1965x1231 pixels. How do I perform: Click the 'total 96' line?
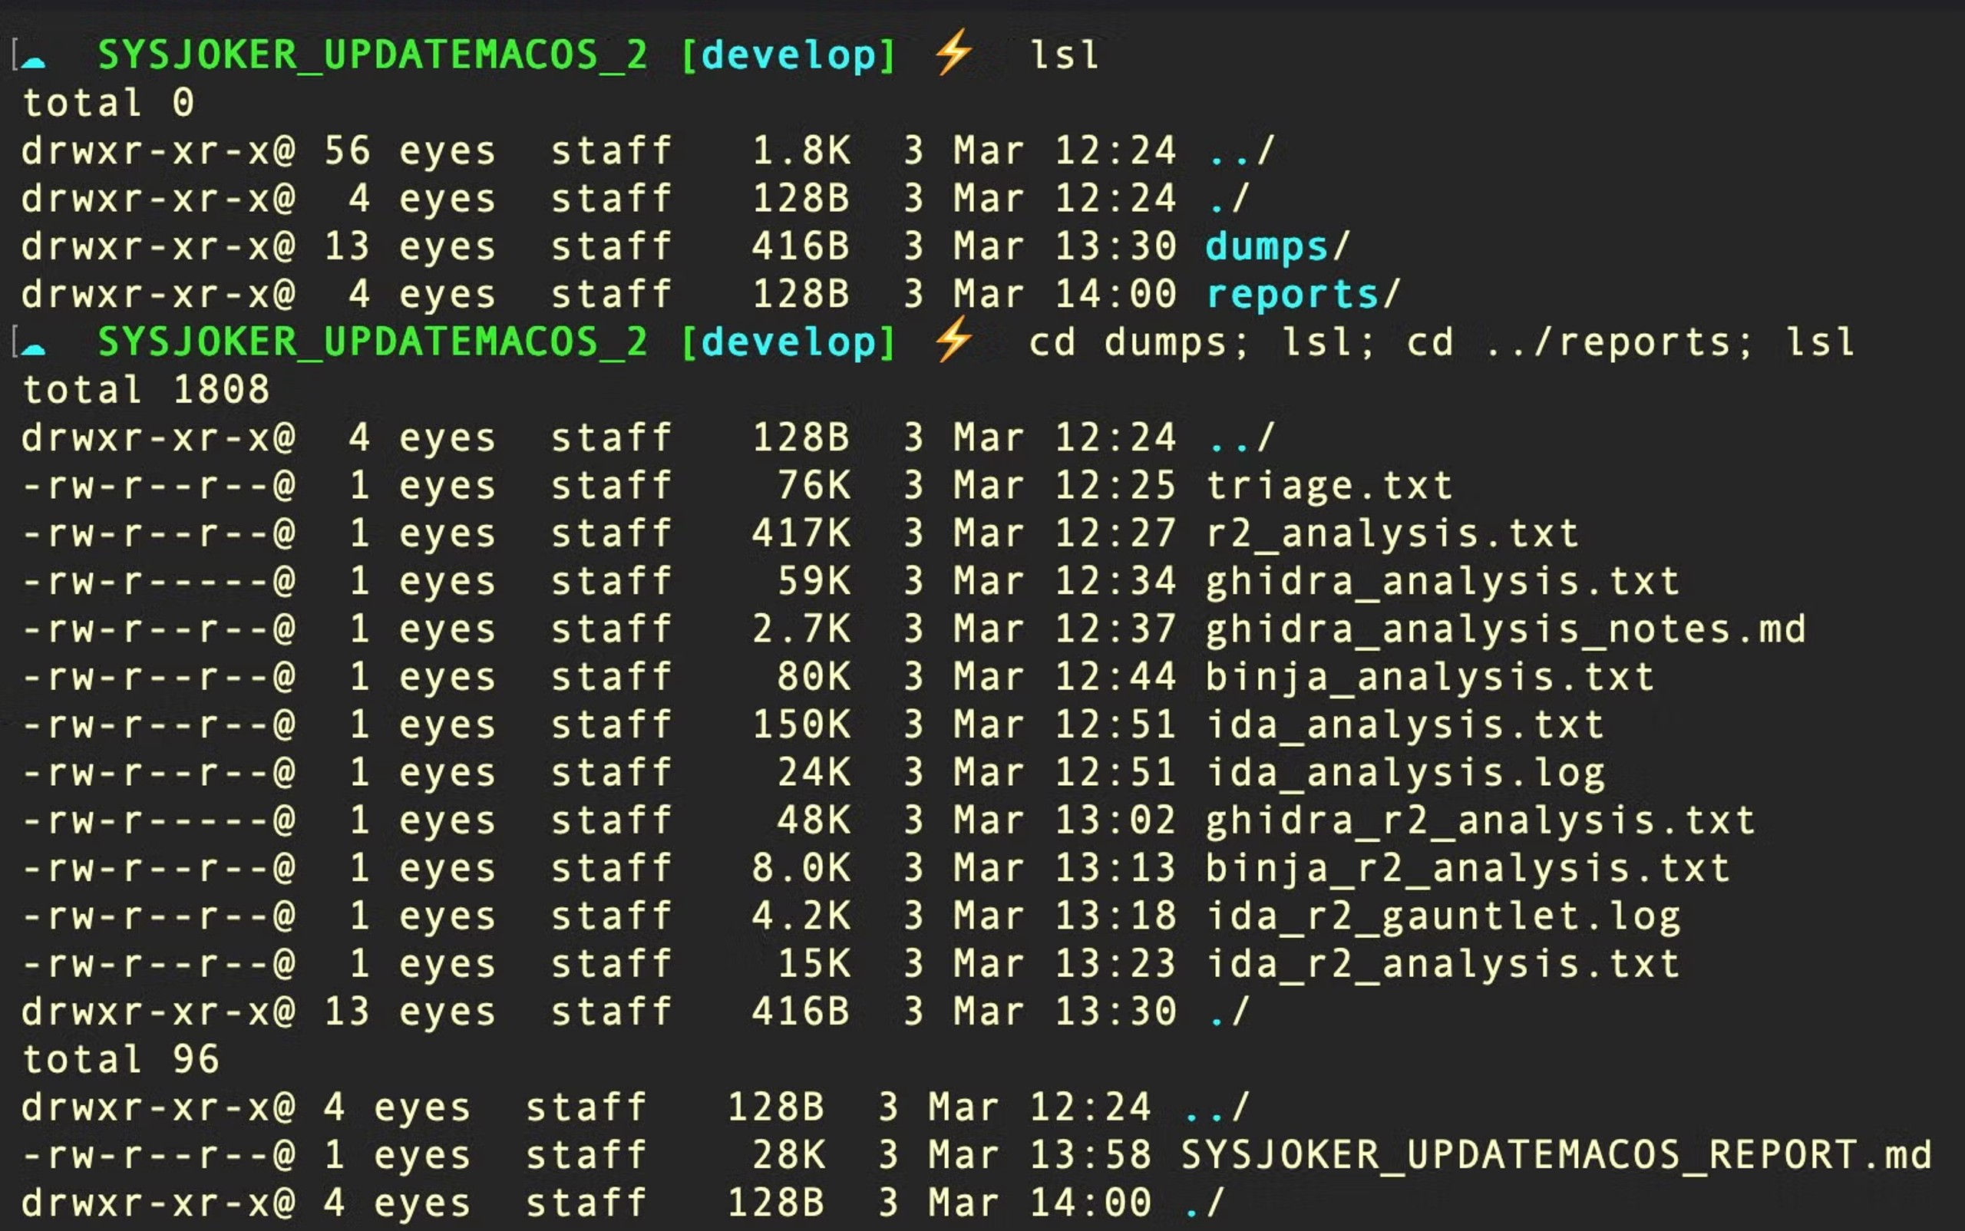click(x=121, y=1060)
